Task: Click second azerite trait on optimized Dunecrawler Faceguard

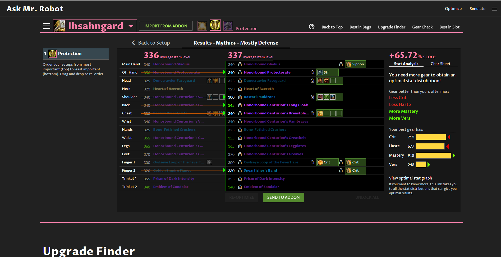Action: click(x=327, y=81)
